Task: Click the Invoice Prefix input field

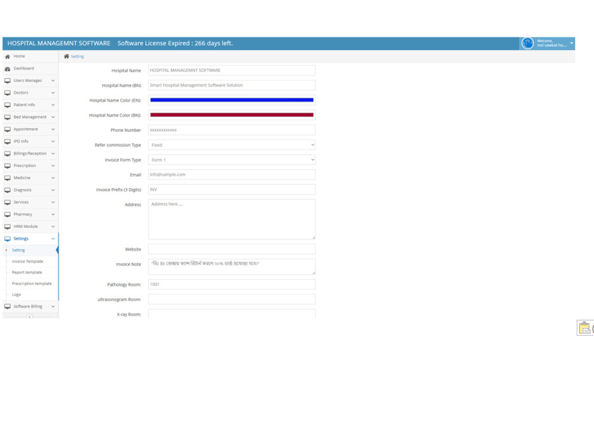Action: pos(232,190)
